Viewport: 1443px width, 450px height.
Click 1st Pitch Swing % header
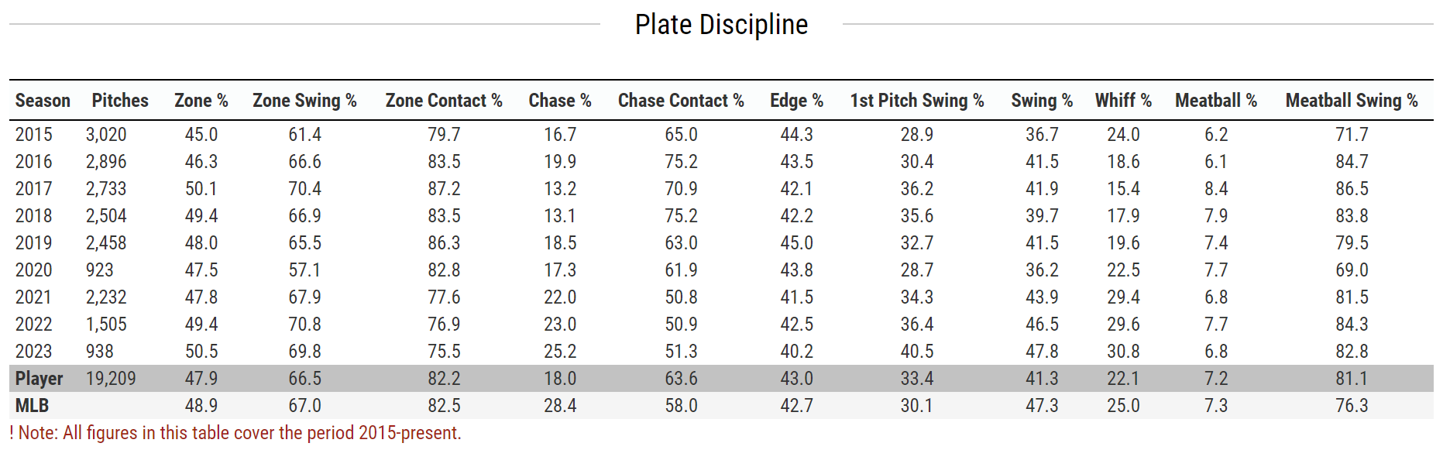pyautogui.click(x=917, y=101)
